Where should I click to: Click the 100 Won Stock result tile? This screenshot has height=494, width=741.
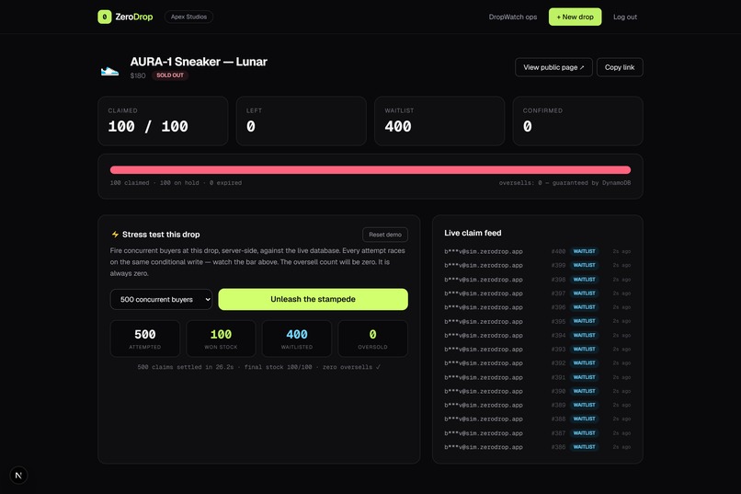(221, 339)
